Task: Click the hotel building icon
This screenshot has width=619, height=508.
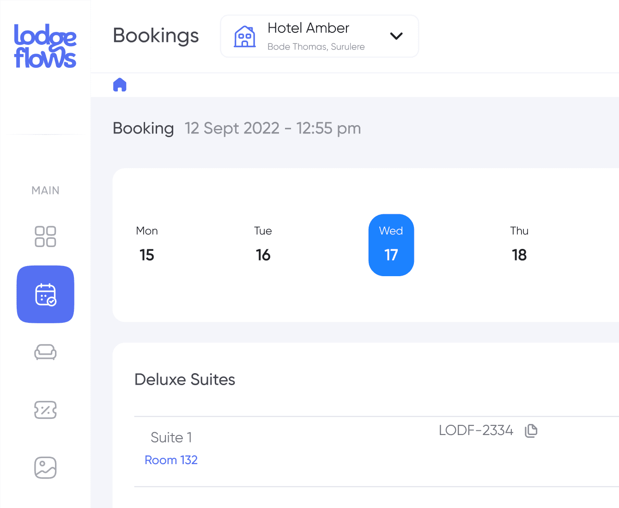Action: point(245,36)
